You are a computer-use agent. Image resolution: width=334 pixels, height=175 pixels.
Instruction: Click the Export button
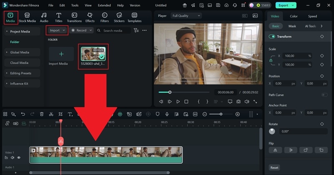coord(286,5)
